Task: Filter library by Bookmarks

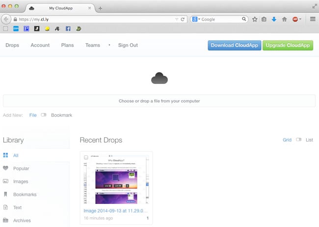Action: [x=25, y=195]
